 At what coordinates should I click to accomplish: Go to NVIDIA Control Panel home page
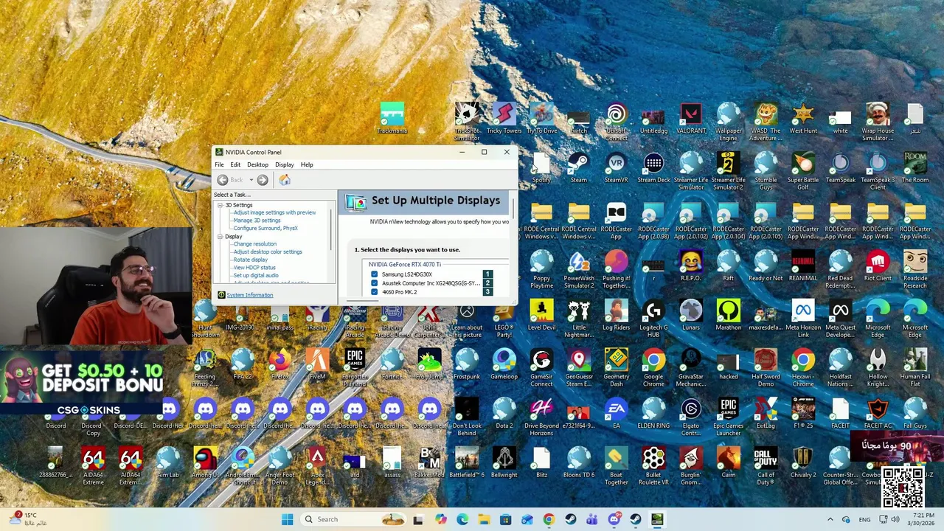coord(285,180)
